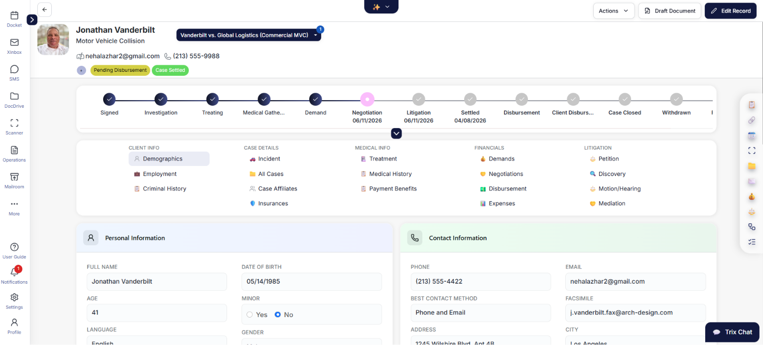Click envelope icon in right quick panel
The image size is (763, 345).
click(752, 181)
